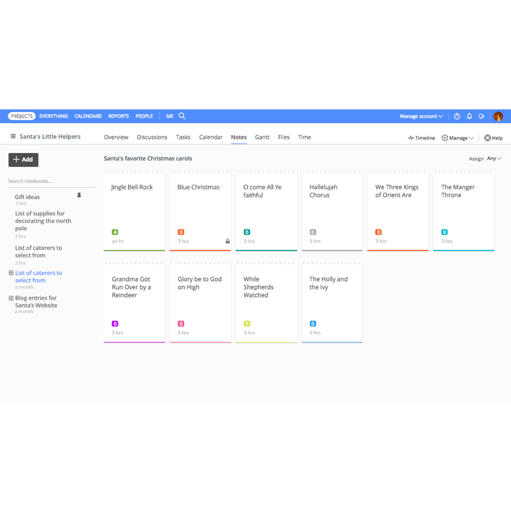
Task: Open the Manage account dropdown
Action: click(x=421, y=116)
